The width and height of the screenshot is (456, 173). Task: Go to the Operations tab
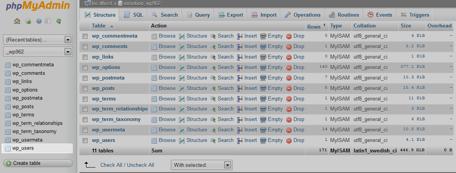(x=302, y=15)
